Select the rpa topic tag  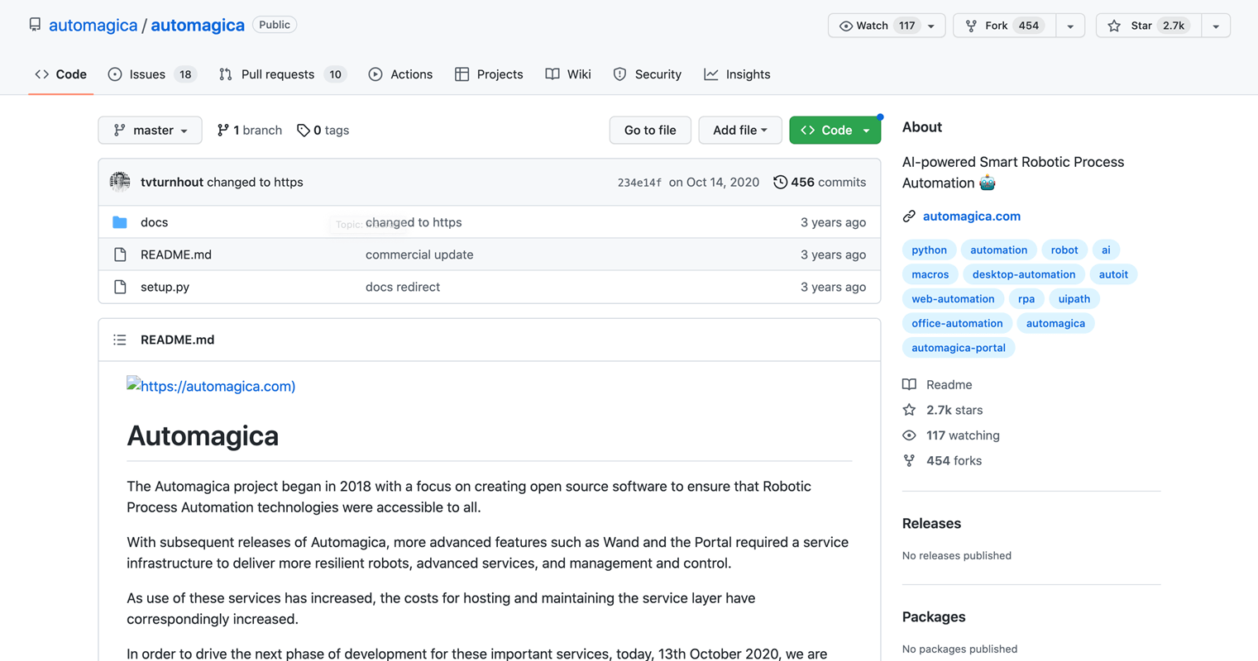[x=1026, y=299]
